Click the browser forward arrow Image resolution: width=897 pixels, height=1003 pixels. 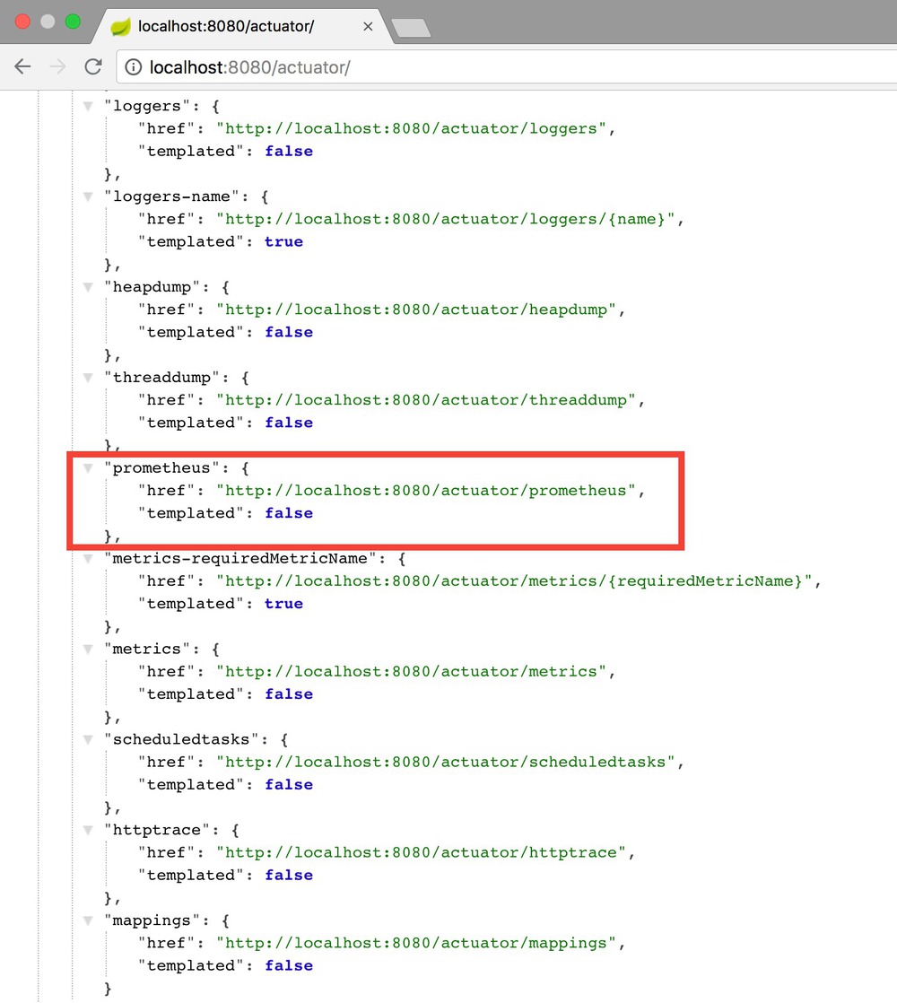(57, 66)
